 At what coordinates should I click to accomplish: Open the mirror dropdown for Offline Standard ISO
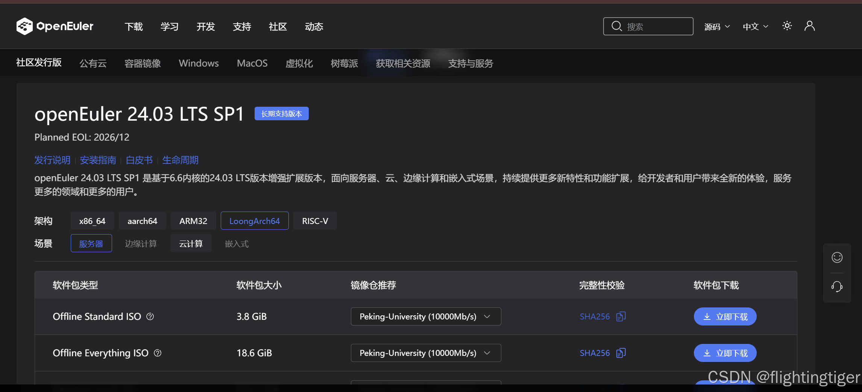click(425, 316)
